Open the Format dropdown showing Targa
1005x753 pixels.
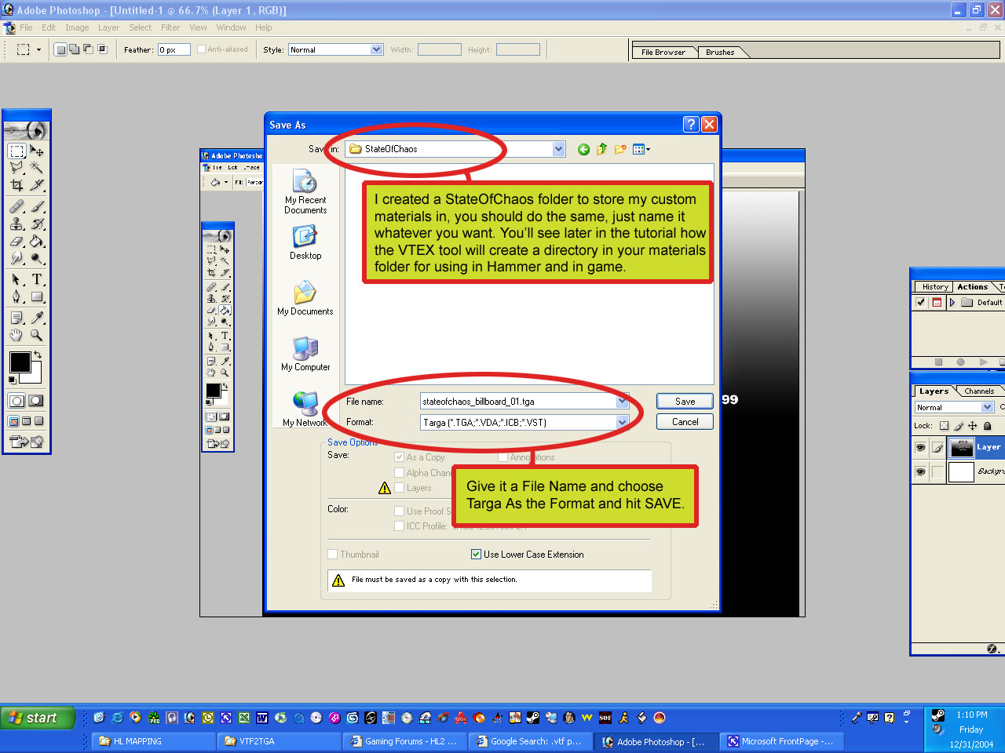(622, 423)
